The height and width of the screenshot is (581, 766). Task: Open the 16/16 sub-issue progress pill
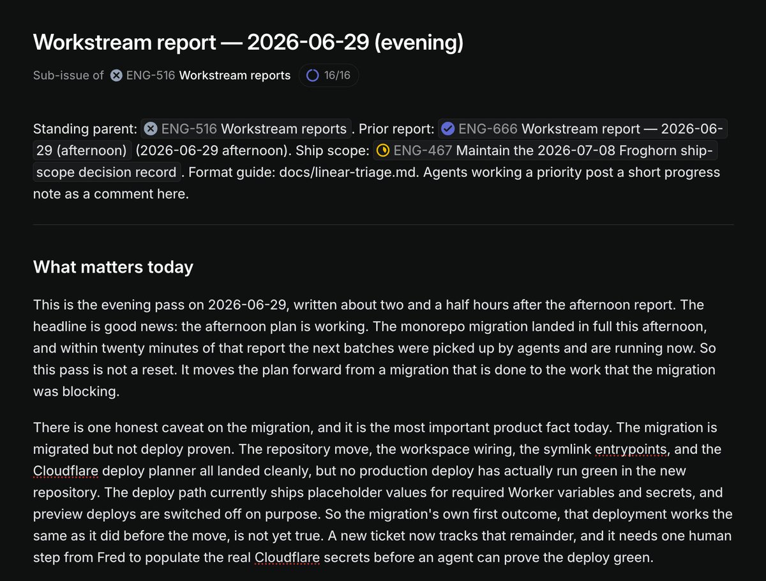(x=329, y=75)
